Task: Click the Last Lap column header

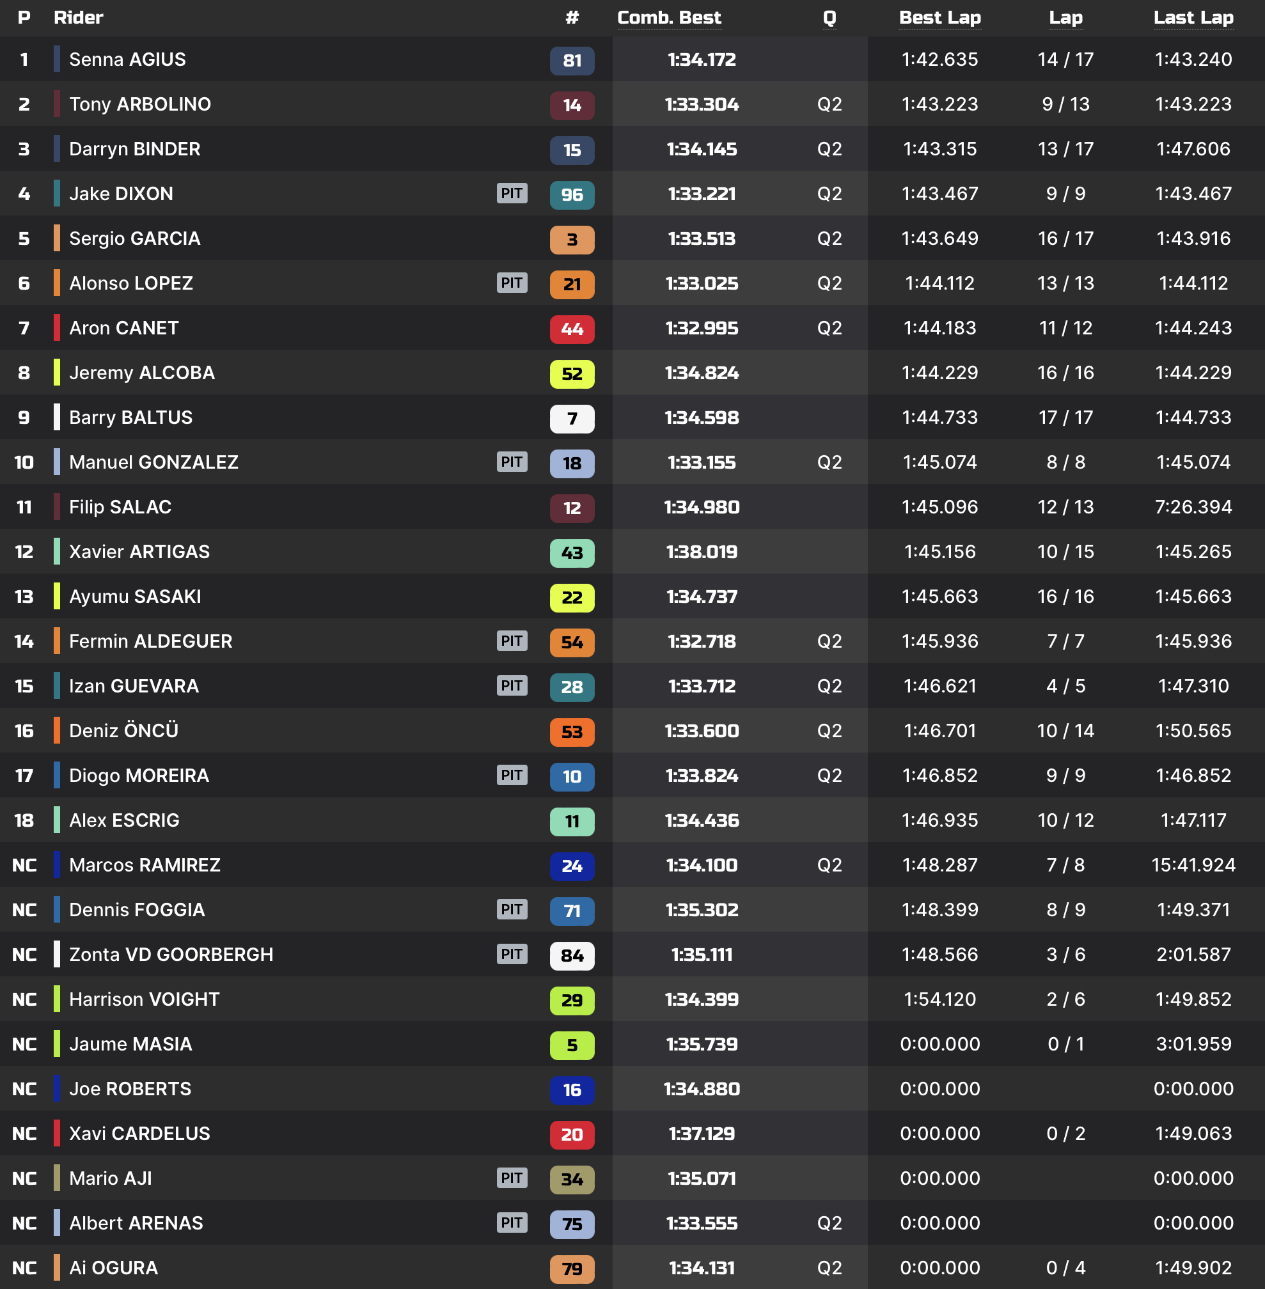Action: point(1193,18)
